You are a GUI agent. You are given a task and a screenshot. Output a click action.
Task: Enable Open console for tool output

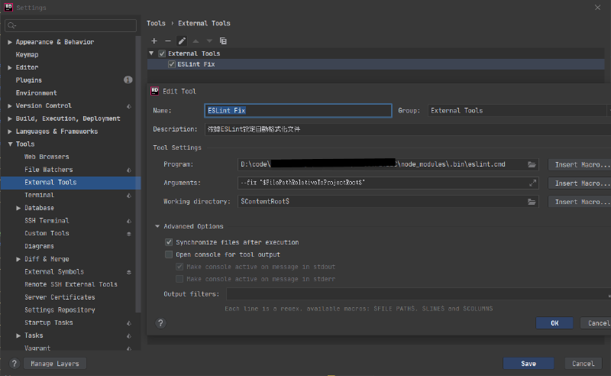[170, 254]
